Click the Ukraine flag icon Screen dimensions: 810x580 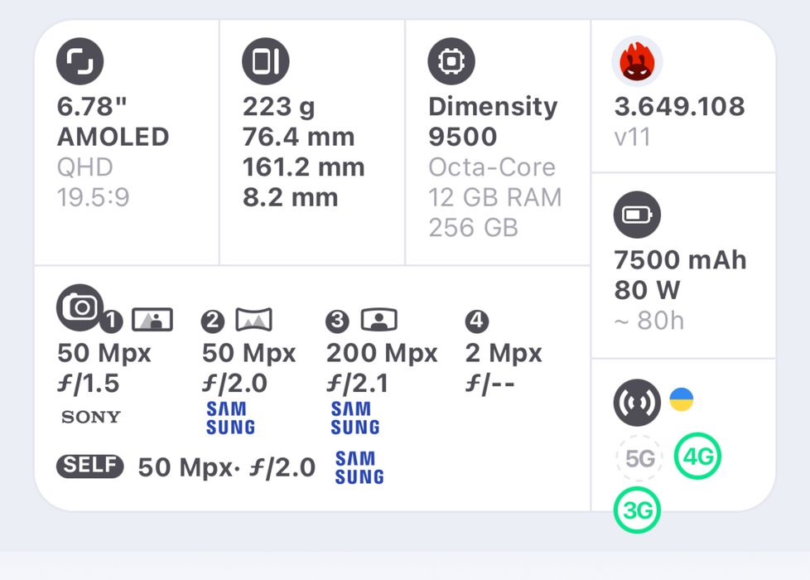[x=681, y=400]
